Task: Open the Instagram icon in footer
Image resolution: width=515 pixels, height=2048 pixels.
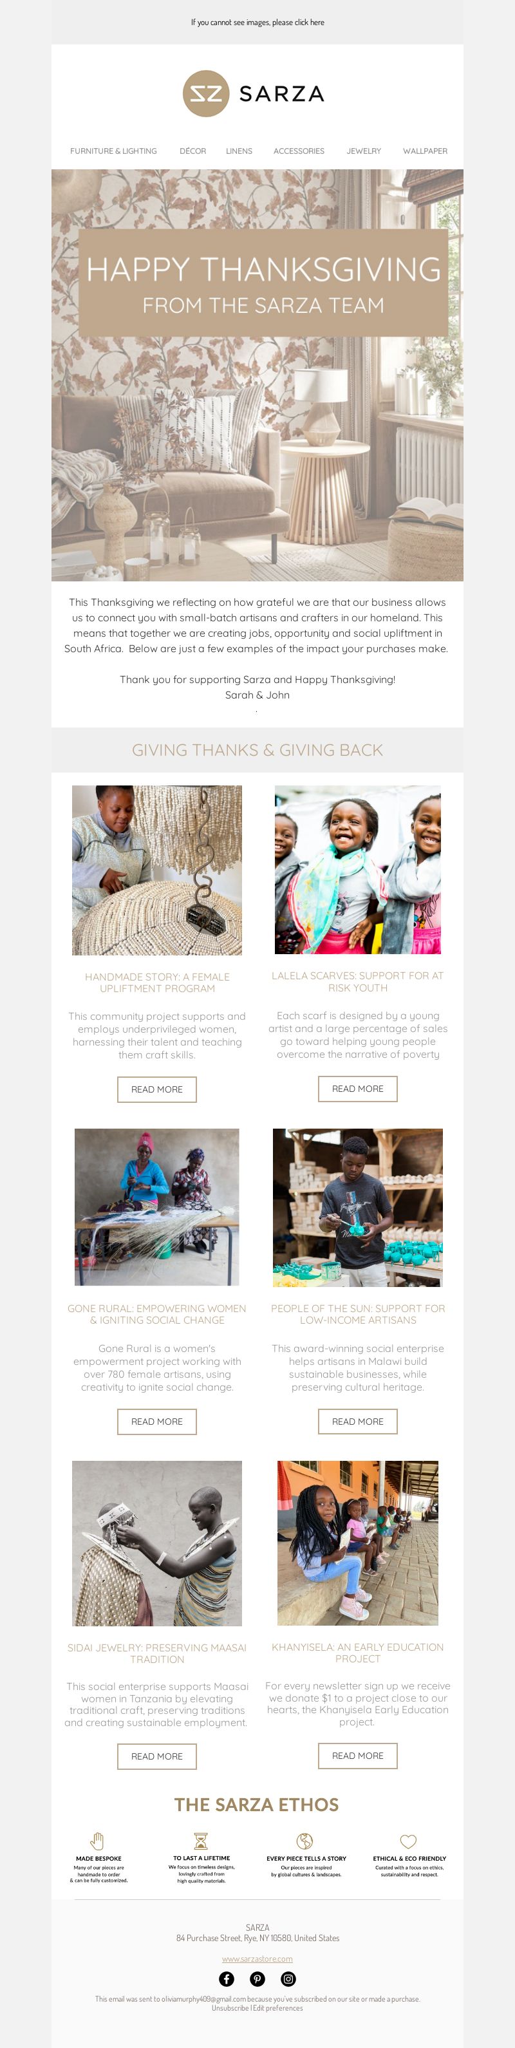Action: pos(288,1979)
